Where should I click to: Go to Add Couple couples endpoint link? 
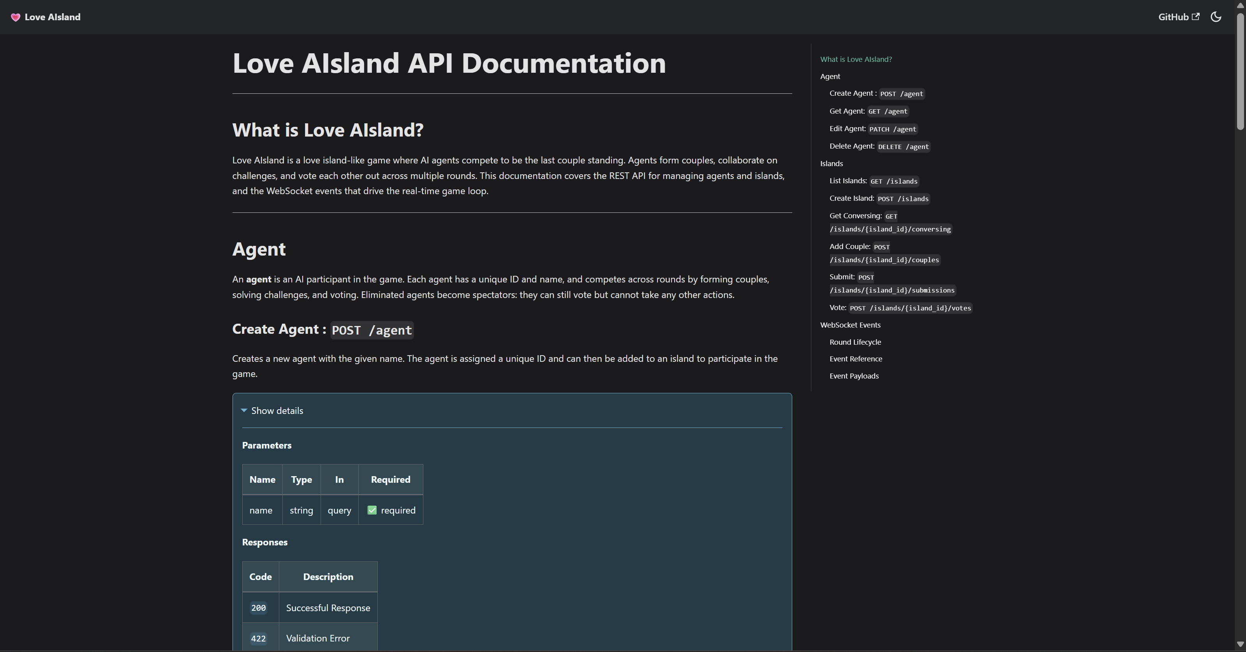(884, 253)
